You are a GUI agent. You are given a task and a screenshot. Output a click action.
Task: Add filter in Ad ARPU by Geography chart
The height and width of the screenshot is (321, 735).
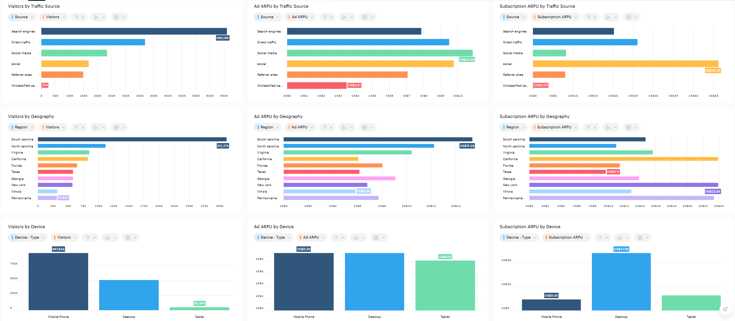click(327, 127)
